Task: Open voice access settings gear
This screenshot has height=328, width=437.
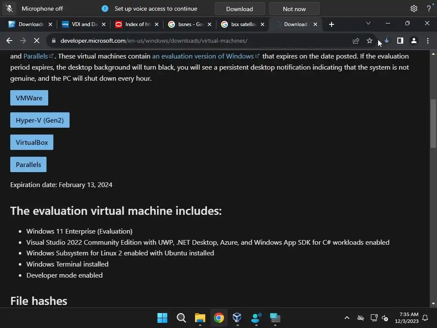Action: click(414, 9)
